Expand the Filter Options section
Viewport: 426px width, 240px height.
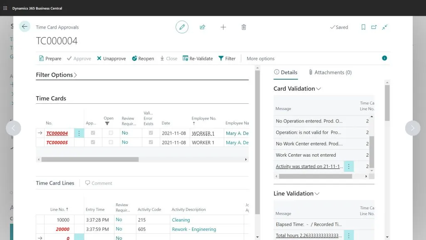pos(57,75)
